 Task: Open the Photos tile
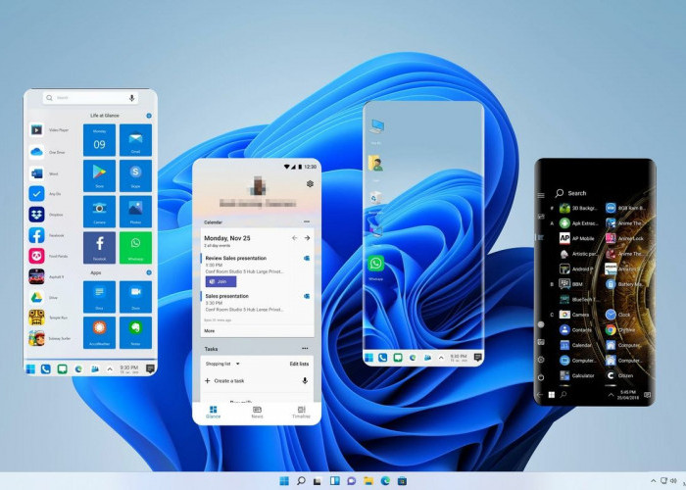click(x=135, y=212)
